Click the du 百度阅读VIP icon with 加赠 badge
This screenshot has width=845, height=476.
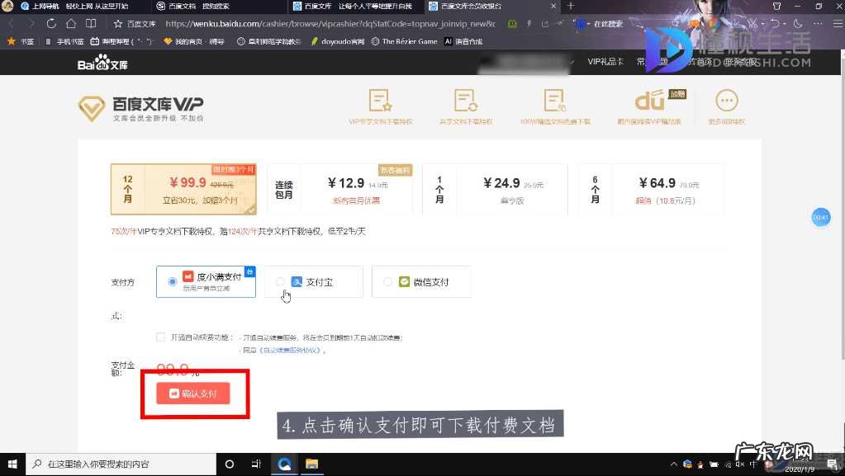click(x=651, y=99)
